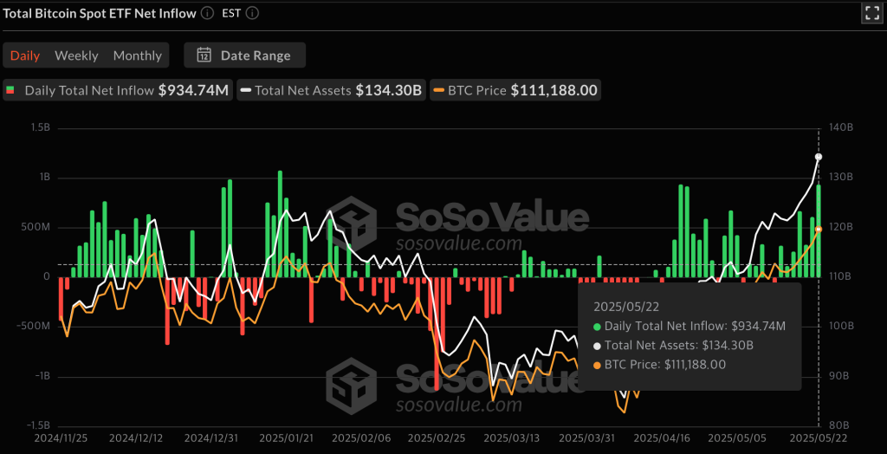Click the 110B right axis label
The height and width of the screenshot is (454, 887).
(842, 276)
